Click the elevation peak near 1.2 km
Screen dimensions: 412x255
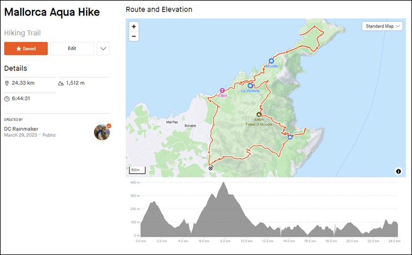click(x=154, y=202)
